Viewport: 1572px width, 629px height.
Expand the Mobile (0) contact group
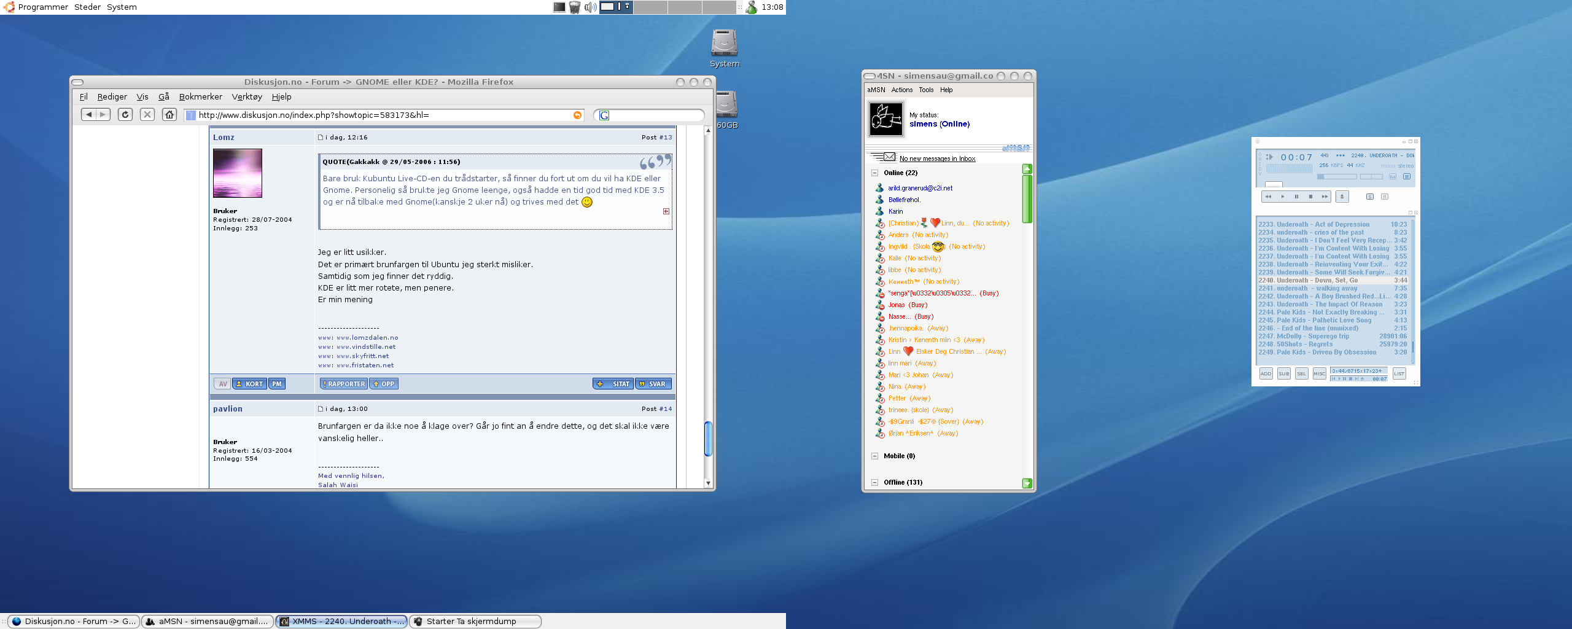[x=874, y=456]
